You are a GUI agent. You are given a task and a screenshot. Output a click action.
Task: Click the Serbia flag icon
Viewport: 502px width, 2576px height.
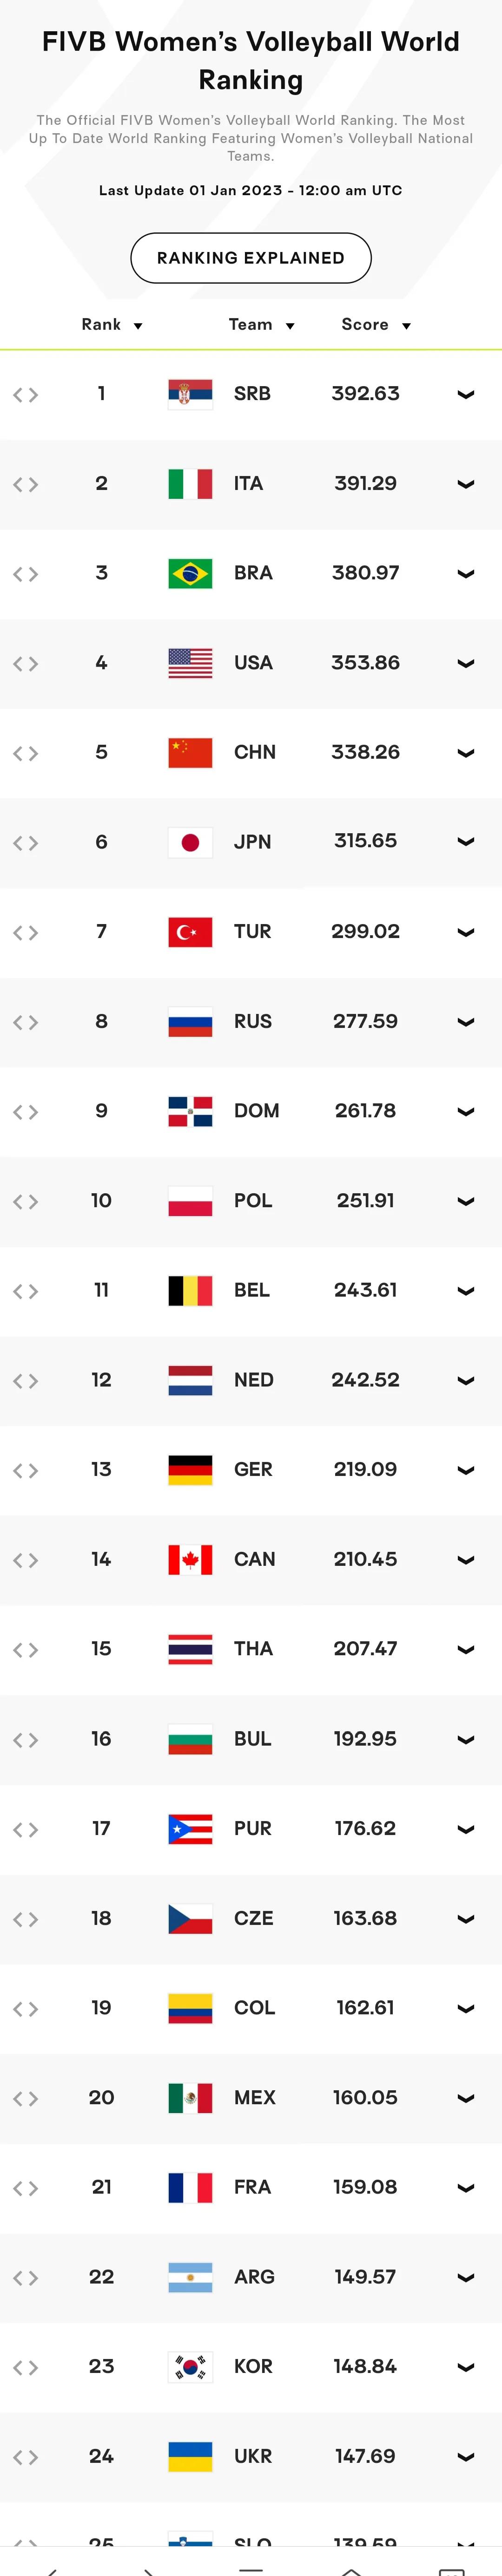pos(190,394)
